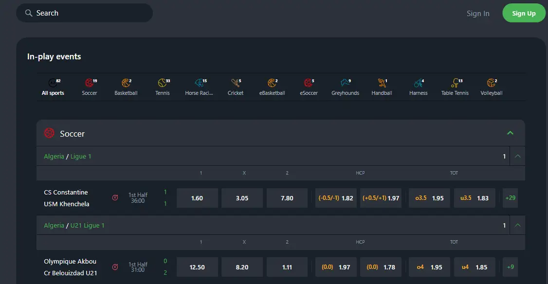This screenshot has height=284, width=548.
Task: Click the red soccer ball section icon
Action: tap(49, 133)
